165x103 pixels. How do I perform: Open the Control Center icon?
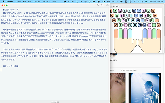(x=142, y=1)
